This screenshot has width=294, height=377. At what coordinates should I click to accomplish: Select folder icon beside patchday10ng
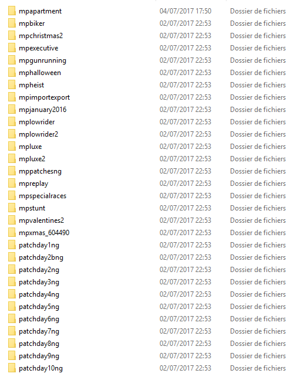tap(12, 368)
